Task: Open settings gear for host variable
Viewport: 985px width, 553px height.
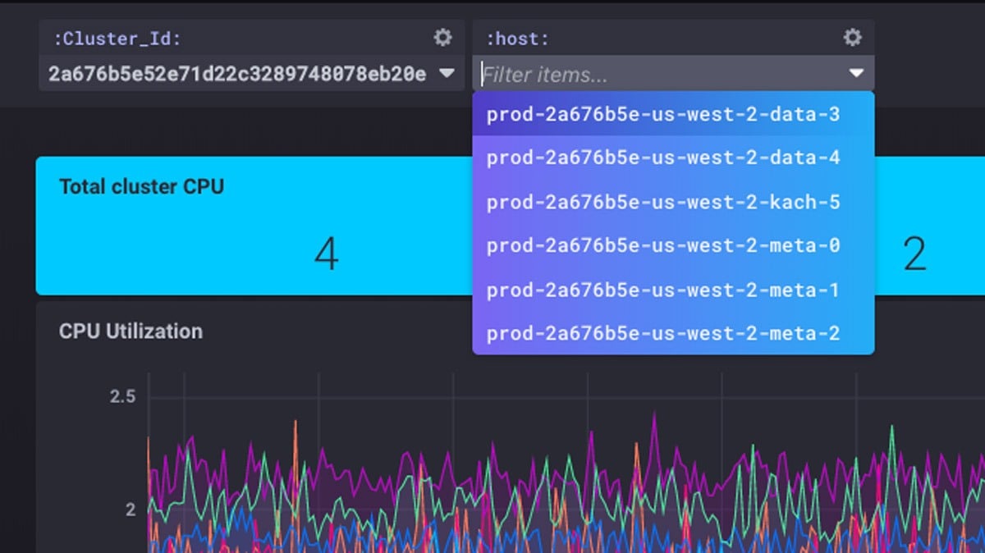Action: pyautogui.click(x=852, y=37)
